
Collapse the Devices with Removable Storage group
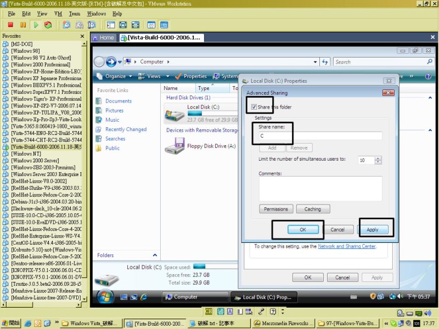[430, 131]
